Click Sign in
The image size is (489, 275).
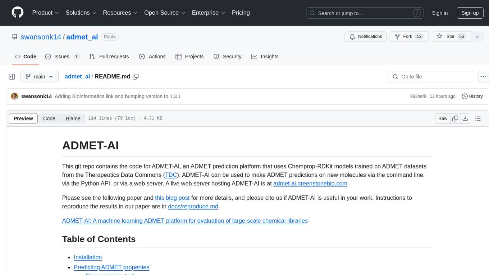(440, 13)
